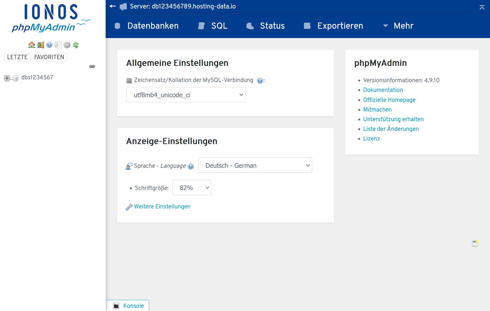Click the phpMyAdmin panel heading
This screenshot has height=311, width=490.
point(381,63)
